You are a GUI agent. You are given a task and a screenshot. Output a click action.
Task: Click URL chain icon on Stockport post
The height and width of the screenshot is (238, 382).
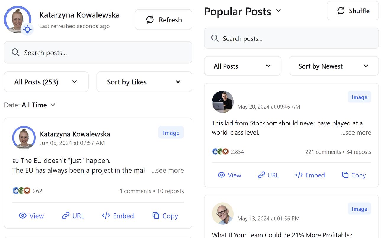(261, 175)
